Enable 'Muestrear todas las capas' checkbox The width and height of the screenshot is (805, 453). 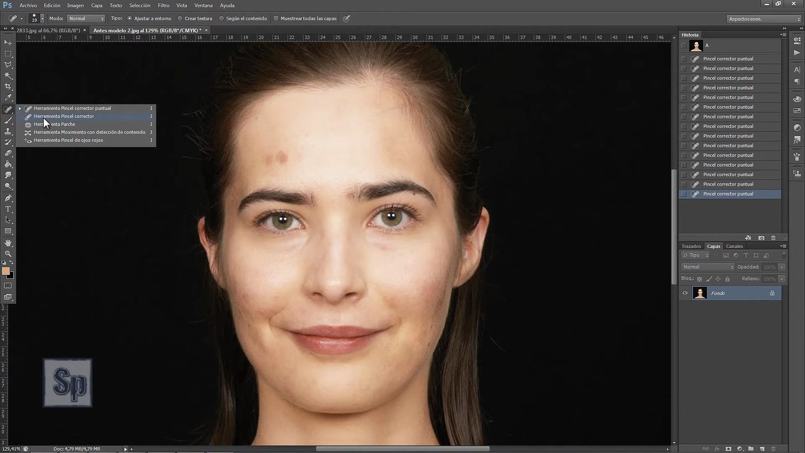click(x=275, y=18)
